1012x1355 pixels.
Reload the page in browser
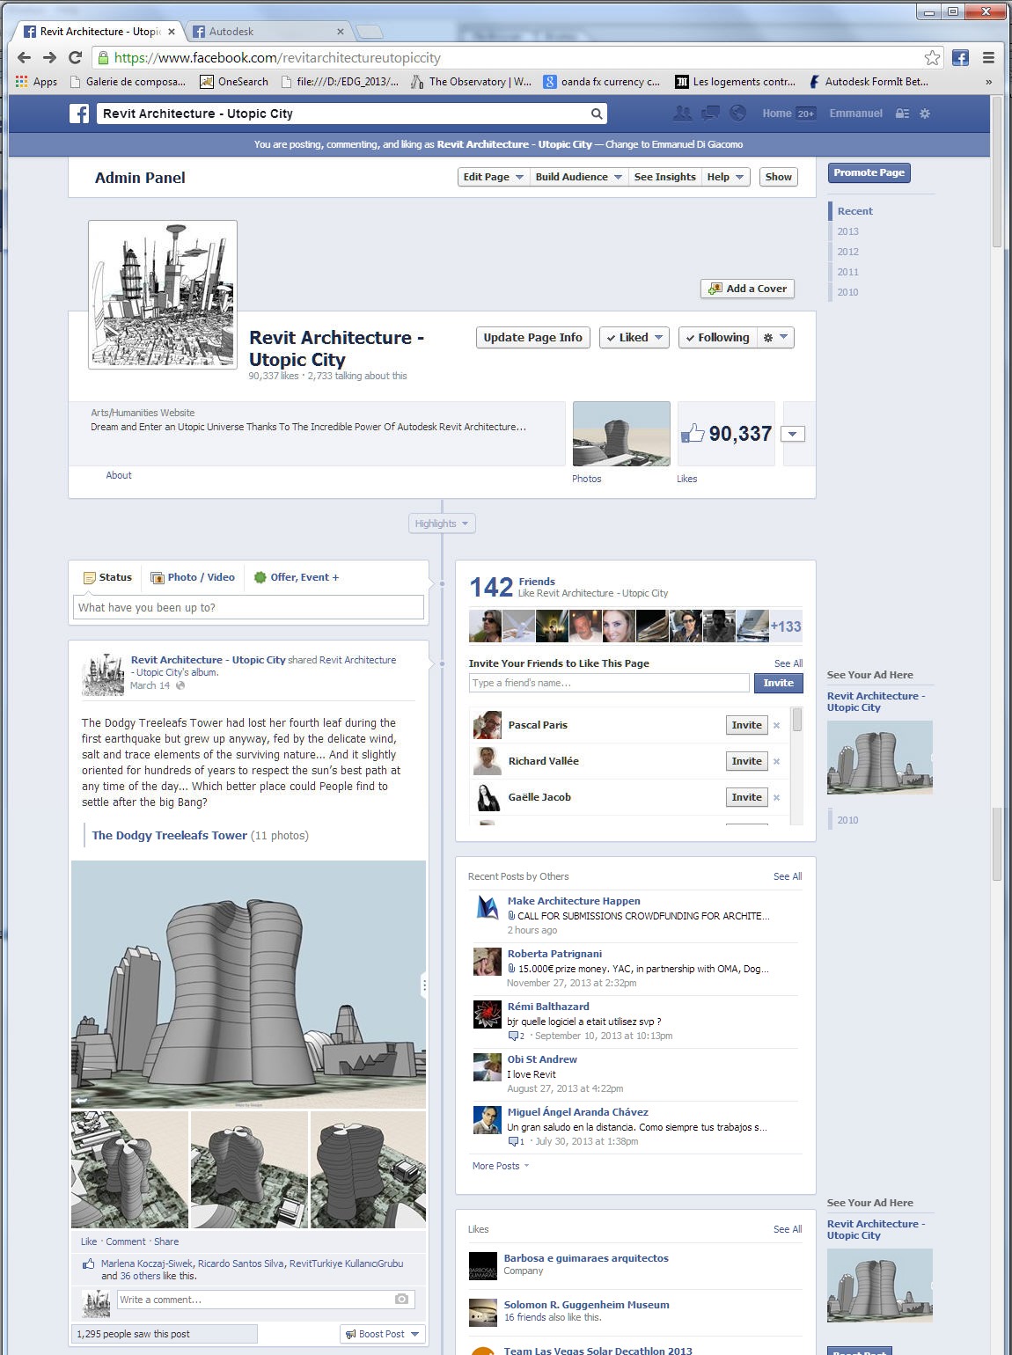[x=76, y=58]
